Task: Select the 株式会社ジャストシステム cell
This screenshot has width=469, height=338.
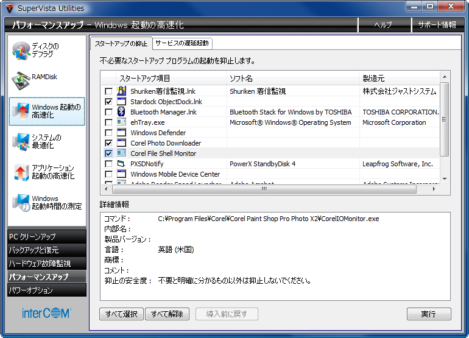Action: click(x=400, y=91)
